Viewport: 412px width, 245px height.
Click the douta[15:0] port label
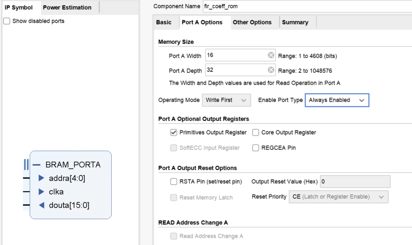pos(69,205)
